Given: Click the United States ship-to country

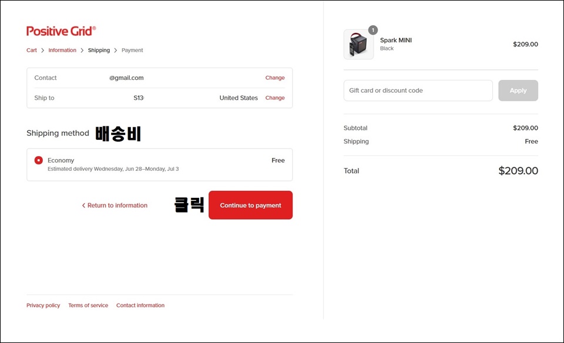Looking at the screenshot, I should tap(239, 98).
